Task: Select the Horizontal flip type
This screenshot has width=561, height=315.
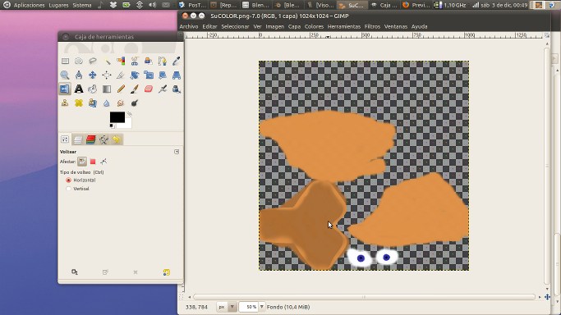Action: pyautogui.click(x=69, y=180)
